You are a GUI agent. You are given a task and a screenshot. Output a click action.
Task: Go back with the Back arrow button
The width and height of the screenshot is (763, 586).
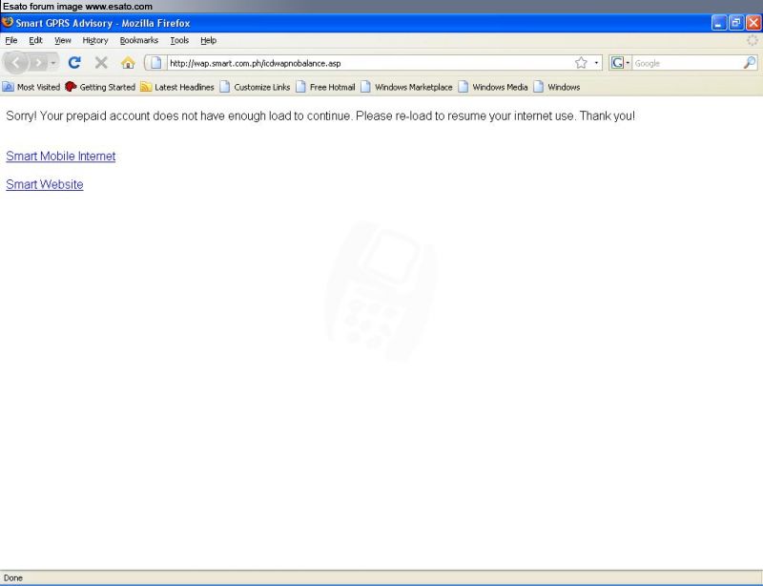coord(16,63)
